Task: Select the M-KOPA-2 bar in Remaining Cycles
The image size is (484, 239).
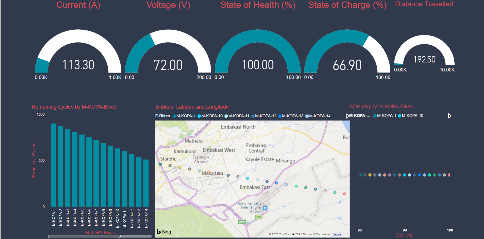Action: [61, 166]
